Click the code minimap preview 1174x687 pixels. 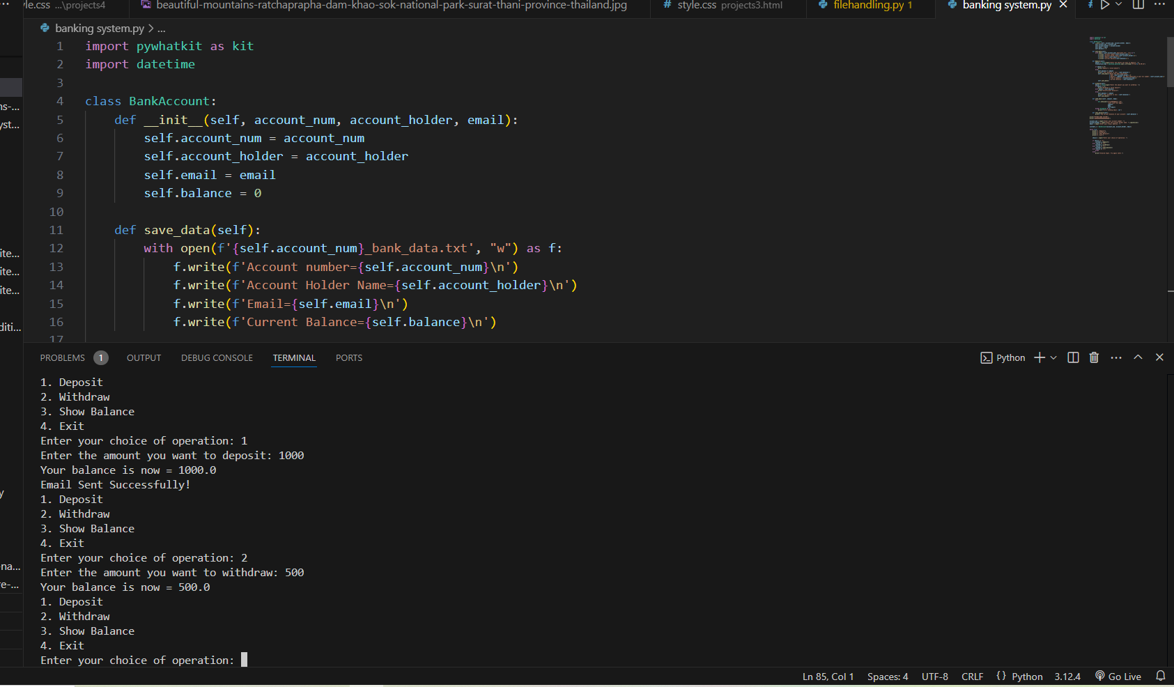coord(1125,95)
